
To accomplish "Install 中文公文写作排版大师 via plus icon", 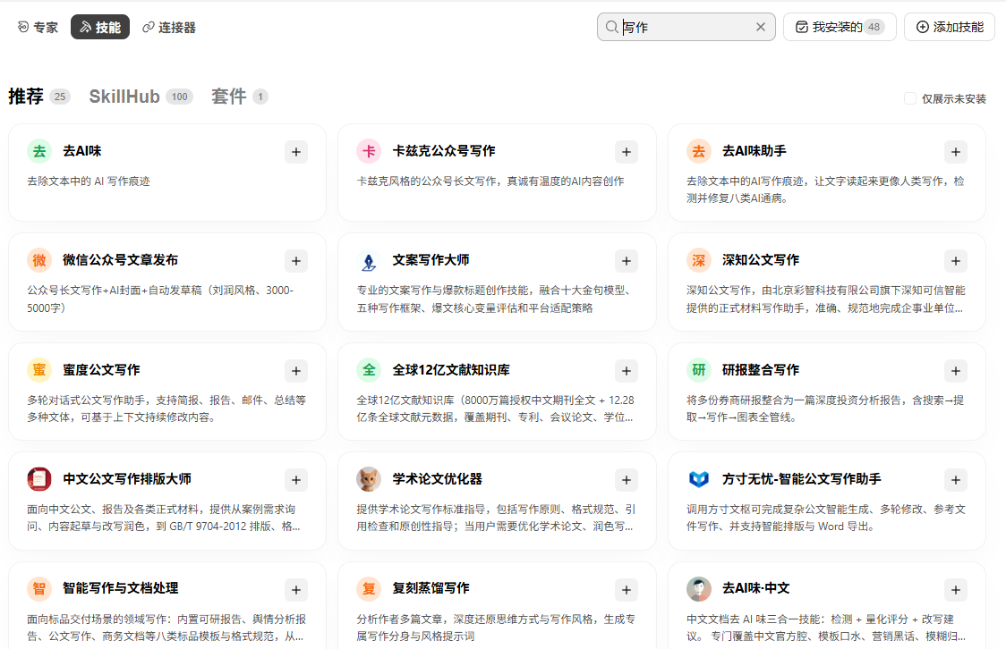I will pyautogui.click(x=295, y=480).
